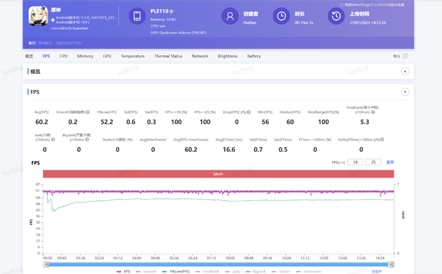Click the duration clock icon
The image size is (442, 274).
click(281, 17)
